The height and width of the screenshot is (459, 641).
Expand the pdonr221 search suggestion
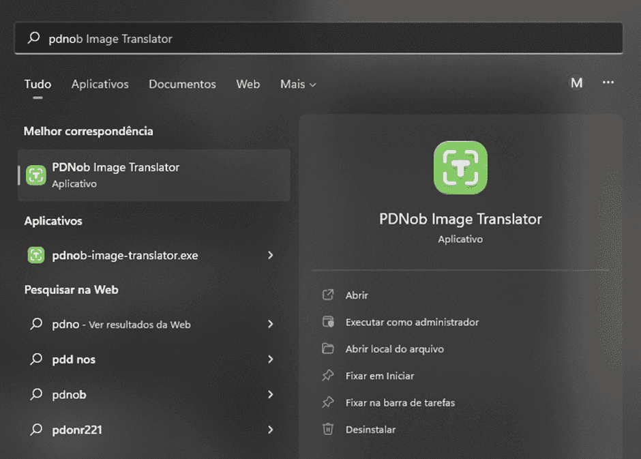[271, 430]
